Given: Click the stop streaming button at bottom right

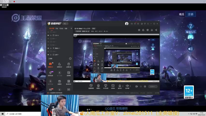Looking at the screenshot, I should (153, 86).
